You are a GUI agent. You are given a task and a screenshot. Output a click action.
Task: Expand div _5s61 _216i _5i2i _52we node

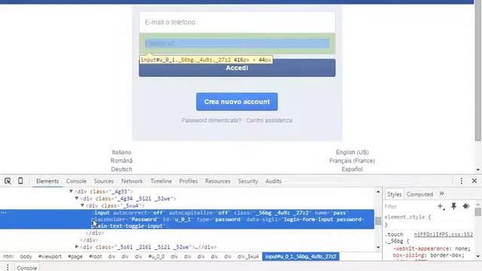[x=77, y=246]
